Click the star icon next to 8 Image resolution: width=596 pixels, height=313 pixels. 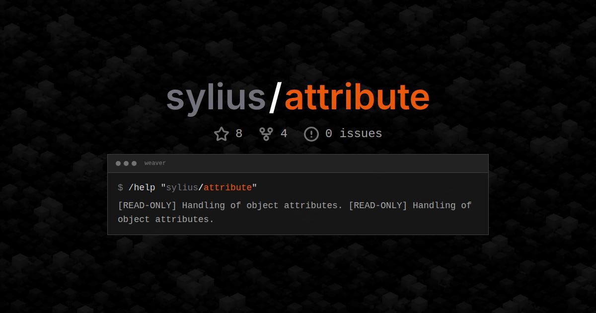pyautogui.click(x=222, y=134)
